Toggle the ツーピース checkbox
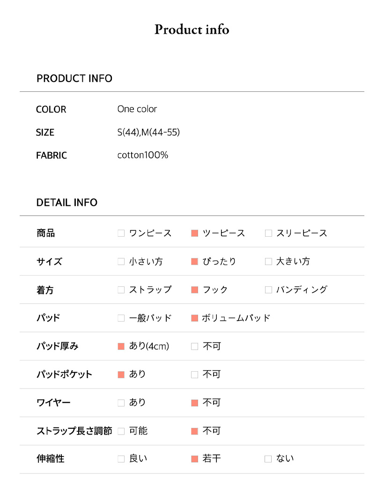 (x=195, y=233)
